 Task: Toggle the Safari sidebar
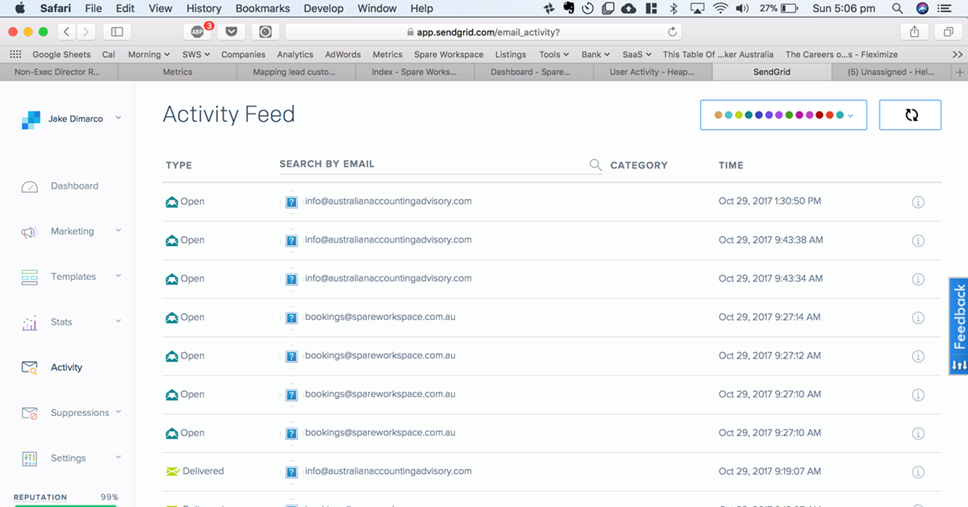[117, 31]
